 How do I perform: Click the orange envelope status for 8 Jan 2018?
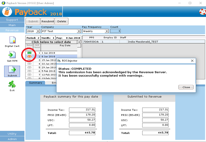[29, 57]
